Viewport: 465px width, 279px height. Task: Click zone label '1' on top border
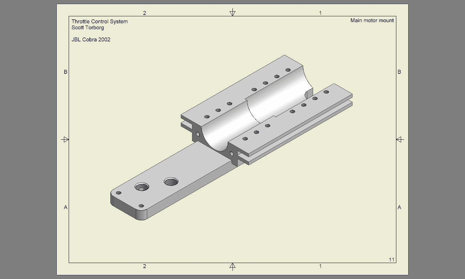coord(320,13)
